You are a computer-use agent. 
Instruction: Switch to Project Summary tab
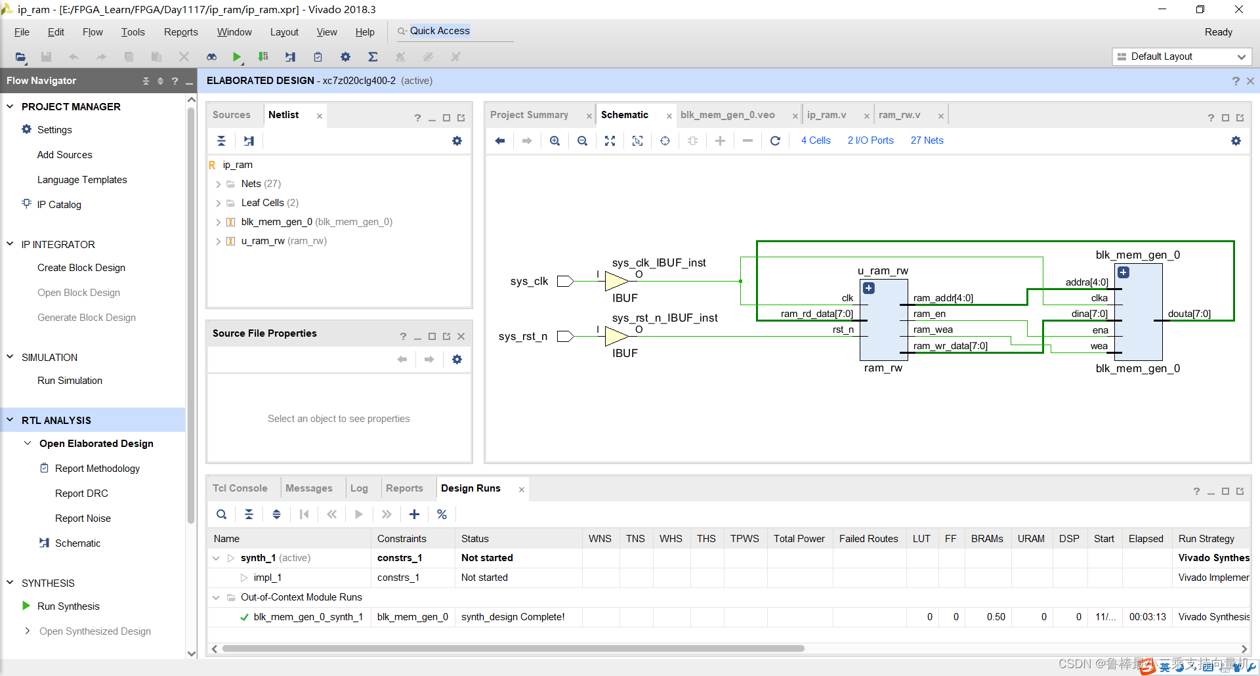tap(529, 115)
